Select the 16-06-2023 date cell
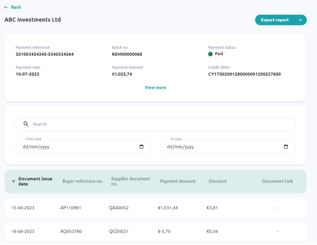Image resolution: width=317 pixels, height=245 pixels. tap(23, 231)
